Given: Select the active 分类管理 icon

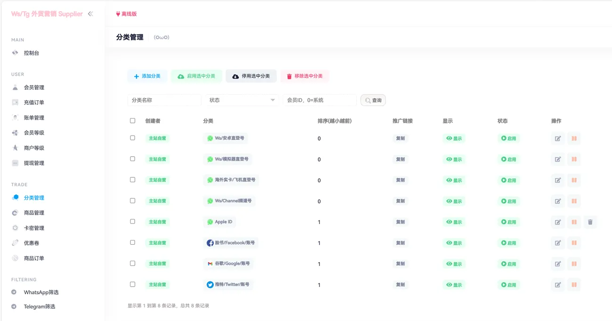Looking at the screenshot, I should (14, 197).
